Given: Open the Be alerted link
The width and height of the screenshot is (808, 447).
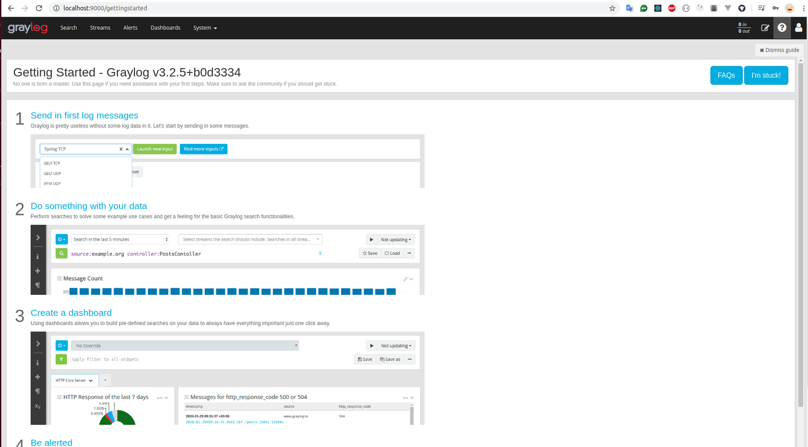Looking at the screenshot, I should pyautogui.click(x=51, y=443).
